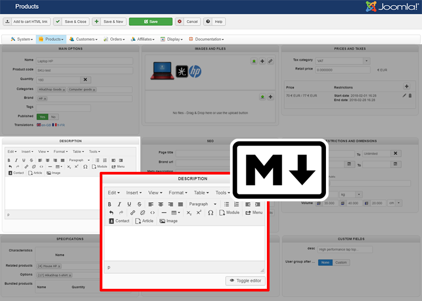Select Custom for User group after purchase
Viewport: 422px width, 301px height.
[341, 263]
